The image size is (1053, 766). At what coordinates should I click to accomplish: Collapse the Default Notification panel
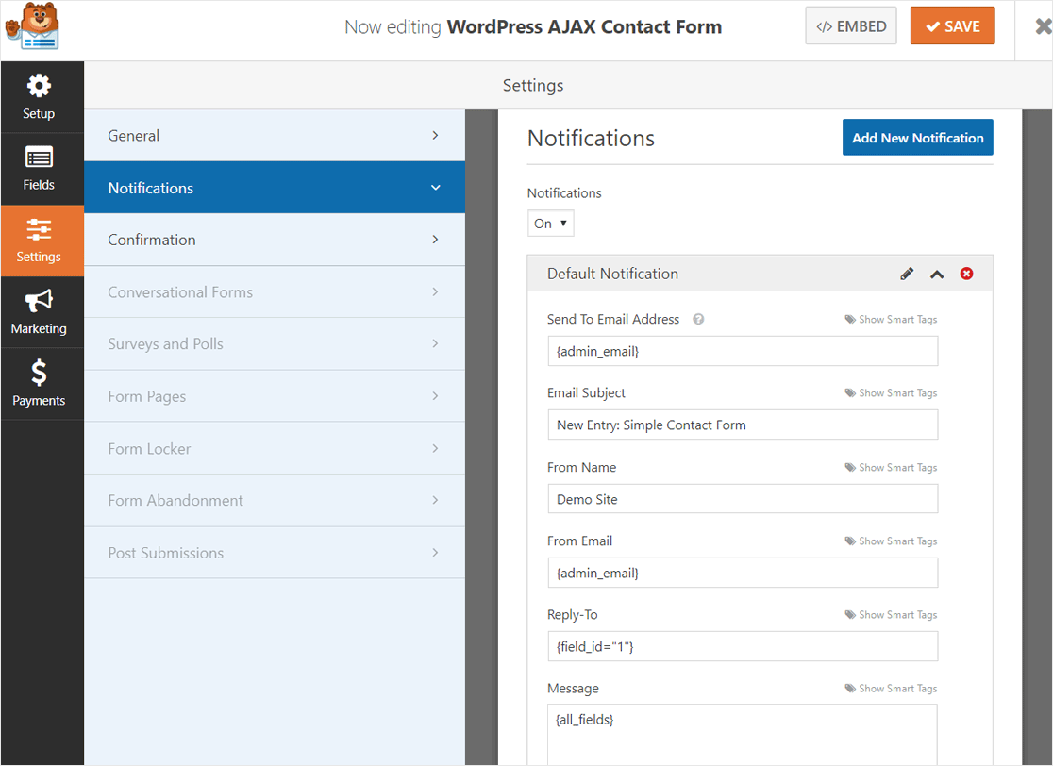tap(937, 274)
